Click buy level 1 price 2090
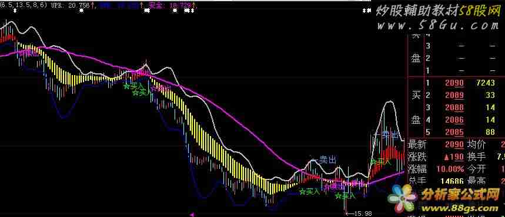The width and height of the screenshot is (505, 217). (454, 83)
